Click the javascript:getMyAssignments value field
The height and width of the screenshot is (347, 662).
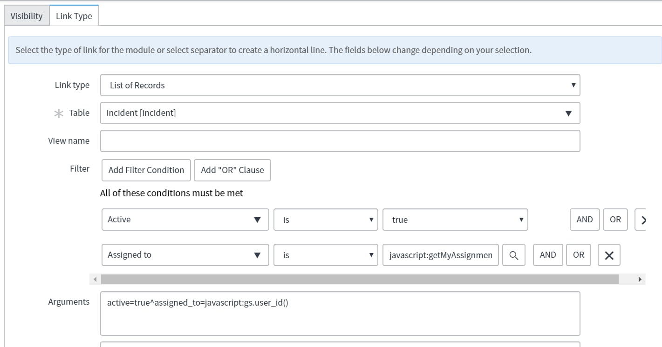[441, 255]
